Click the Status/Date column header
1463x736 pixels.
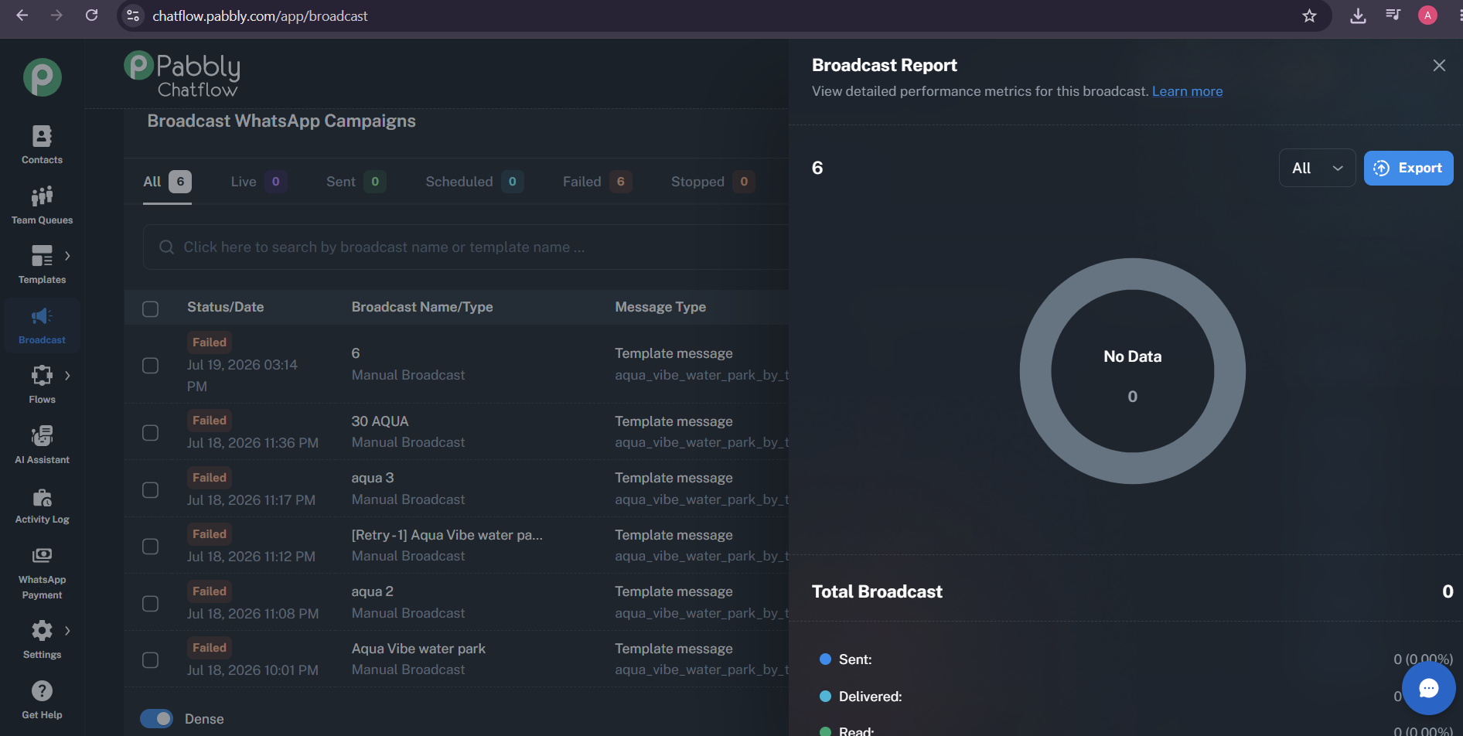point(225,307)
